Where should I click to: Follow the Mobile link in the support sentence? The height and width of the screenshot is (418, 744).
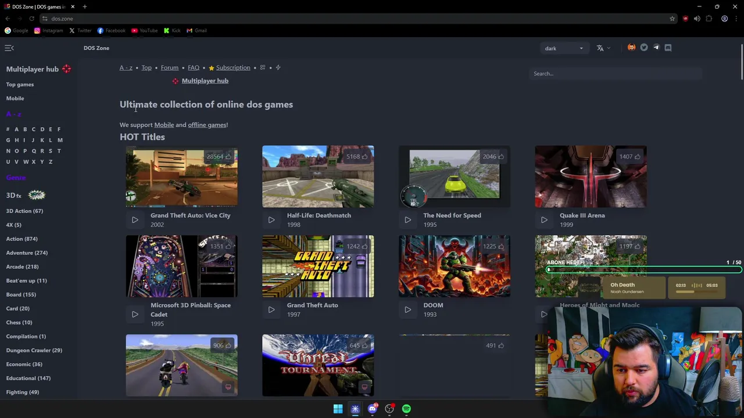point(164,125)
